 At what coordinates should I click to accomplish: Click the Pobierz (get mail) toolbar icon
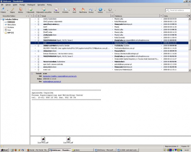(3, 9)
